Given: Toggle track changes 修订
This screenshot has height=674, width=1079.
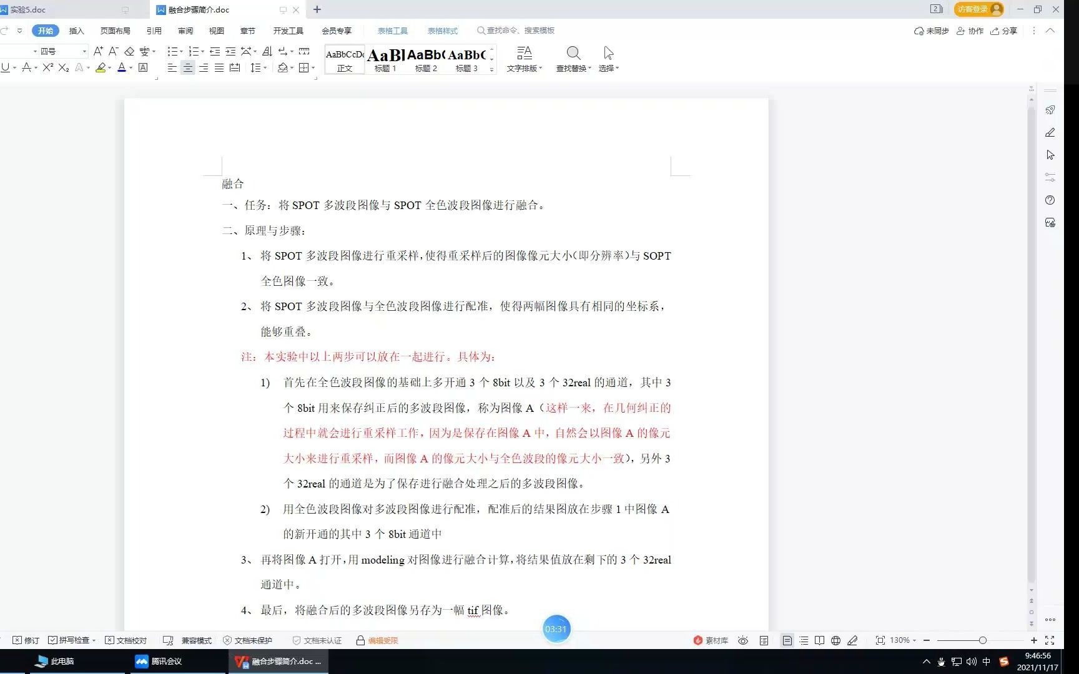Looking at the screenshot, I should point(26,640).
